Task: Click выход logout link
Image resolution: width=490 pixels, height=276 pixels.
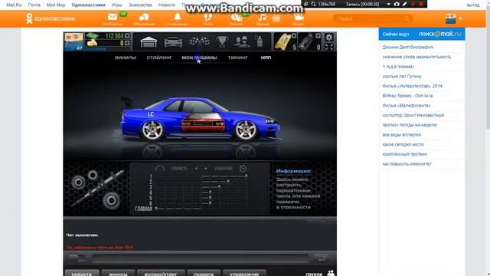Action: (x=473, y=5)
